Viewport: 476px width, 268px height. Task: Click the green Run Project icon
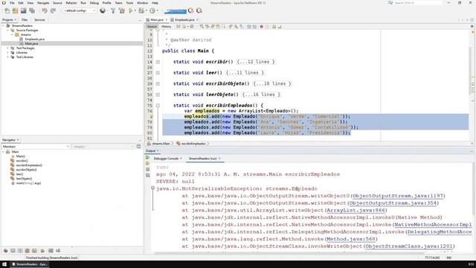131,10
